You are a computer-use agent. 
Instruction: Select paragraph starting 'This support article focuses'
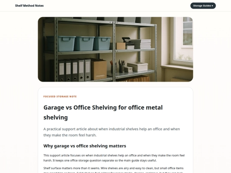pyautogui.click(x=114, y=158)
